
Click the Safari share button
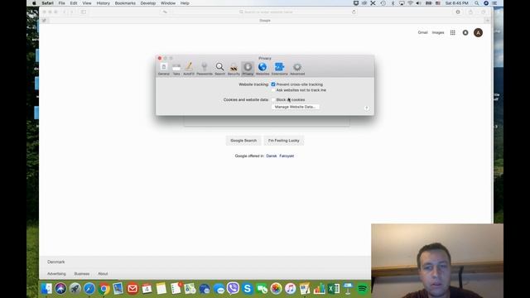[x=470, y=12]
